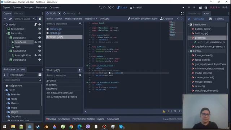231x130 pixels.
Task: Switch to the Импорт tab
Action: (x=18, y=13)
